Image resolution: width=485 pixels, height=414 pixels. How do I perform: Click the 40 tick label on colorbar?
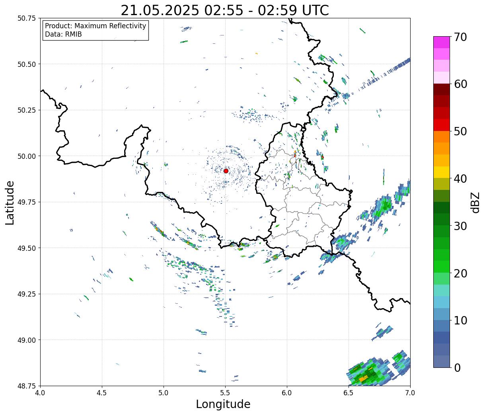coord(461,179)
